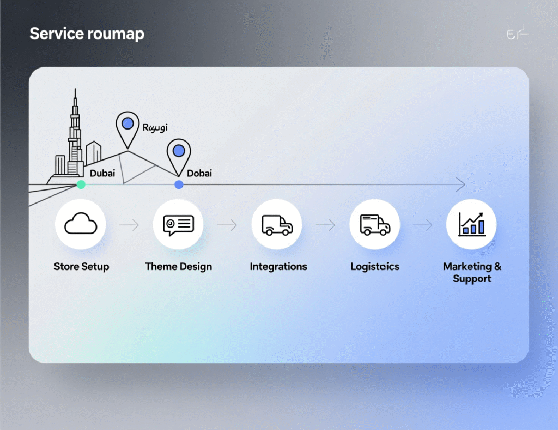The image size is (558, 430).
Task: Open the bar chart growth icon
Action: (x=471, y=224)
